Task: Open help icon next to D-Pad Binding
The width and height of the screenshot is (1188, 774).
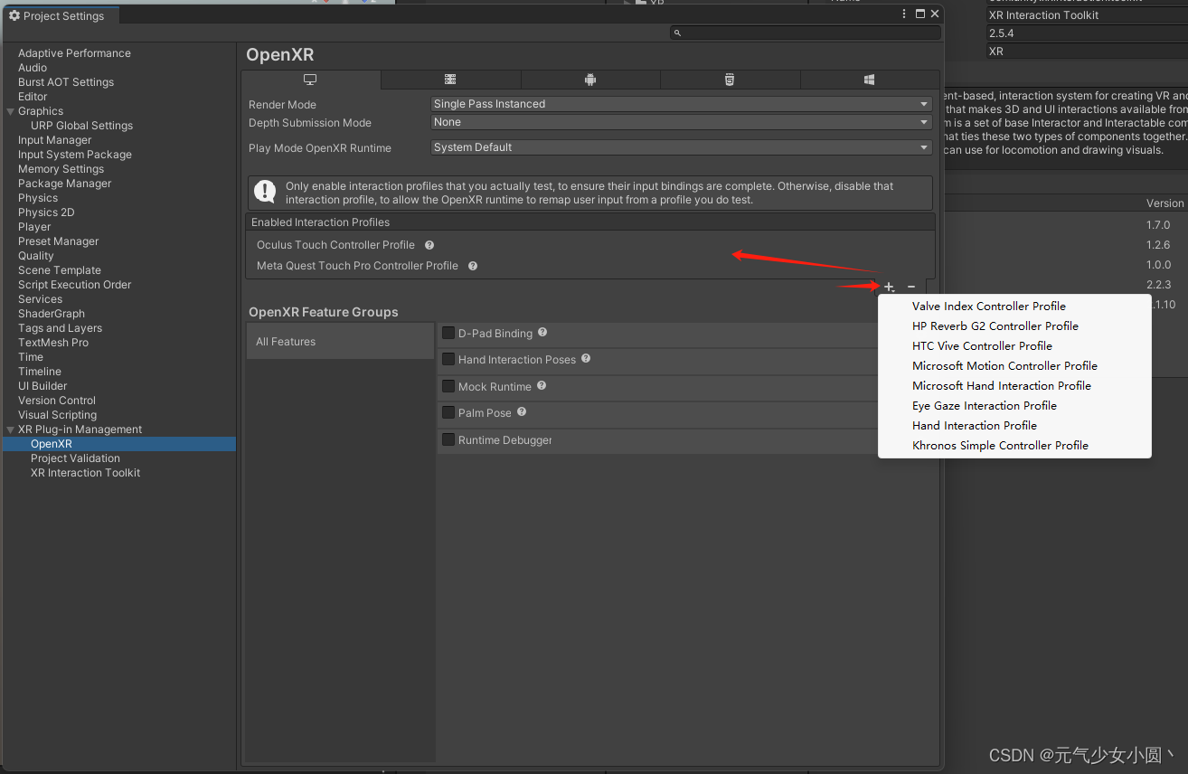Action: (x=542, y=333)
